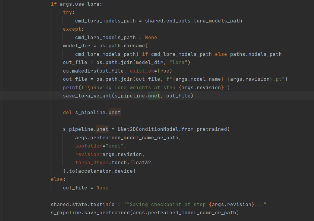Click ').to(accelerator.device)' line
The width and height of the screenshot is (314, 221).
99,171
